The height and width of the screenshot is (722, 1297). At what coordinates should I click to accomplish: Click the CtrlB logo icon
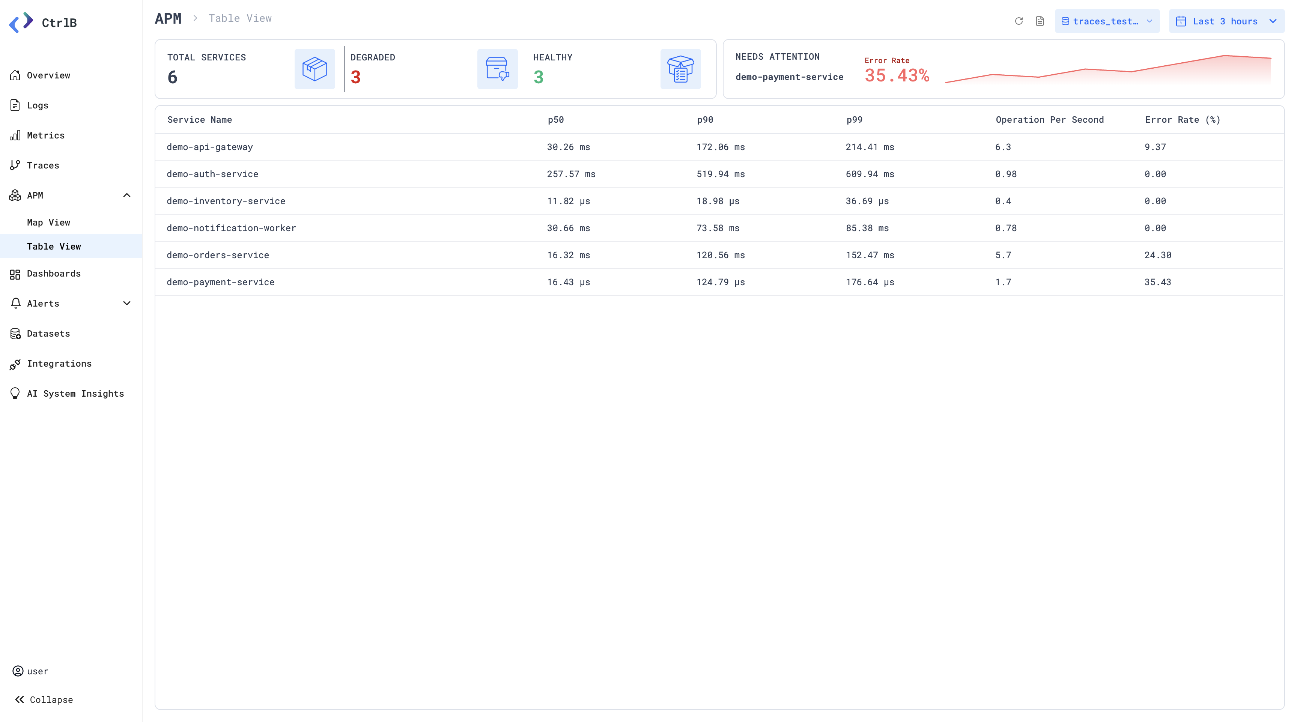[21, 23]
